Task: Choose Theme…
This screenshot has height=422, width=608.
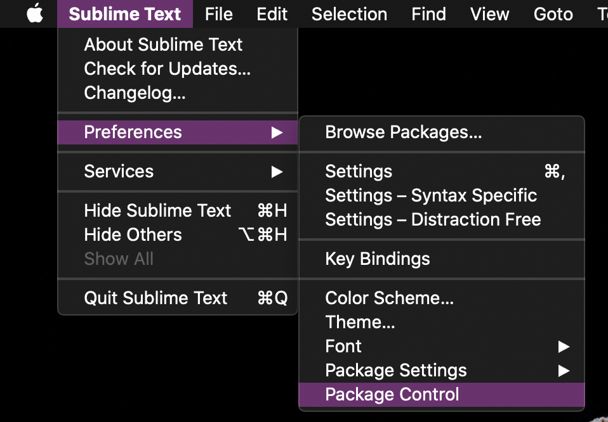Action: coord(442,322)
